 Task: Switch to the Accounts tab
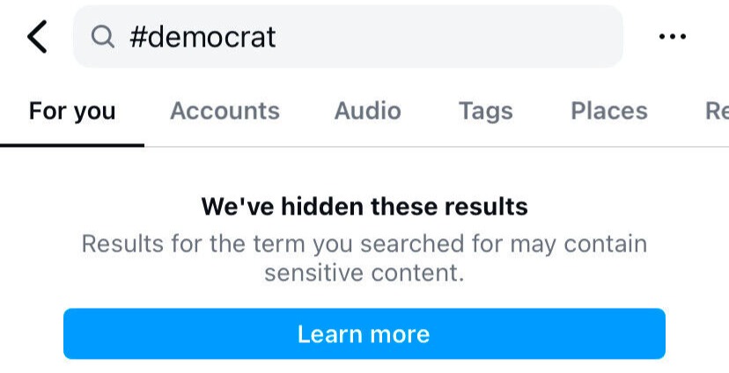point(225,111)
